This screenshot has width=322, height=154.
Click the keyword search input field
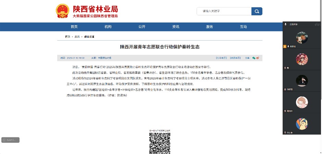click(x=224, y=11)
